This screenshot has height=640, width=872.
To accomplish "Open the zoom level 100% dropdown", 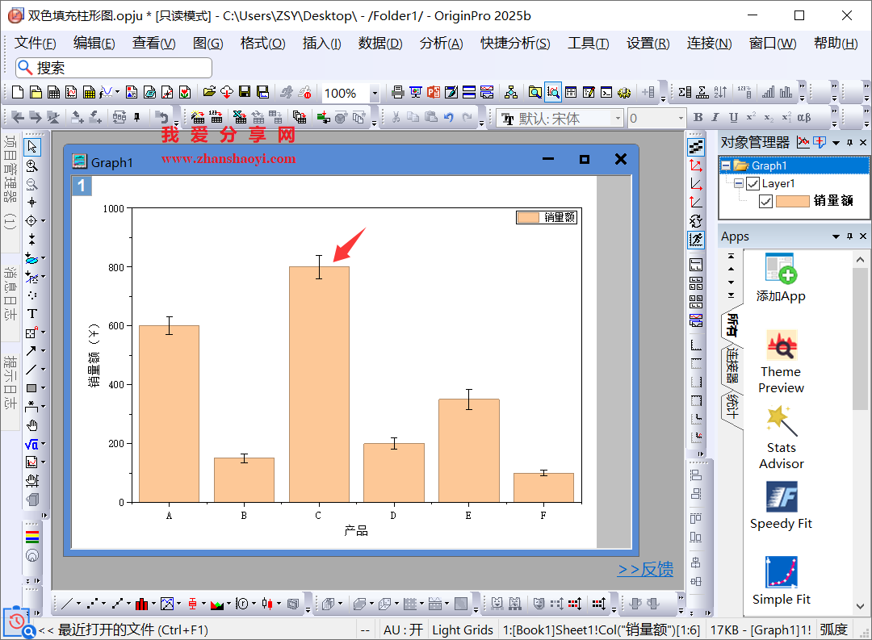I will [375, 94].
